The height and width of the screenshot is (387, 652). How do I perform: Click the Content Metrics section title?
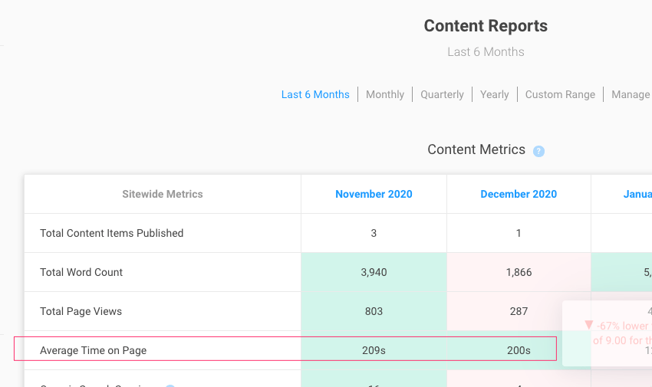point(476,149)
